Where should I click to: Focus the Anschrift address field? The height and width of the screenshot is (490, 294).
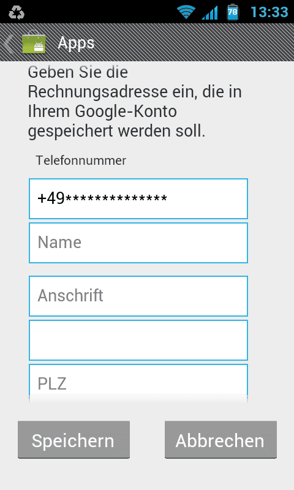(x=138, y=296)
